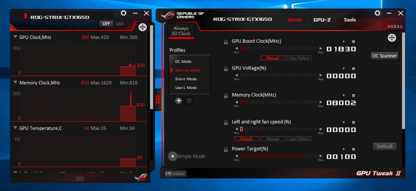Click small square icon above GPU Boost Clock value

pyautogui.click(x=353, y=41)
